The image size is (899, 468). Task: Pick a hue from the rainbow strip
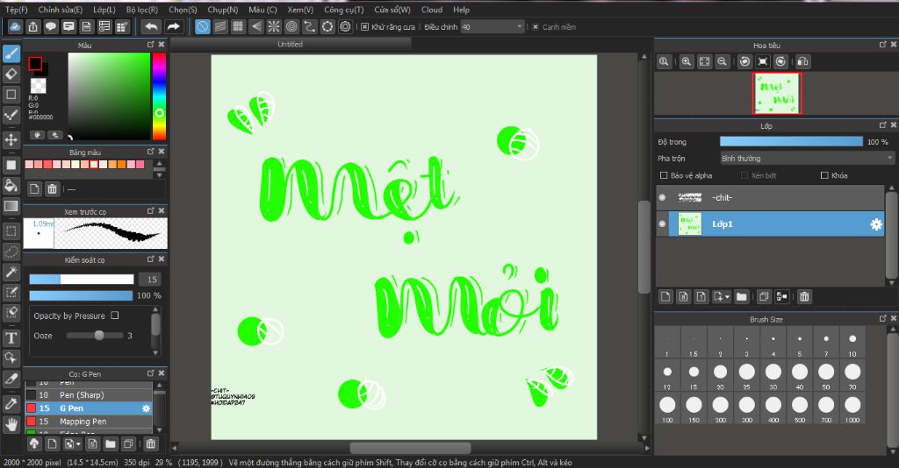click(159, 96)
